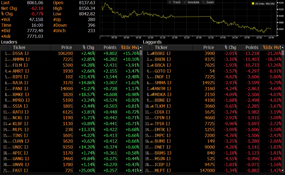
Task: Click volume bars icon beside MDKA IJ
Action: pos(152,94)
